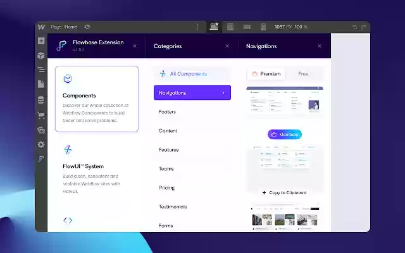Switch to the Free tab

(x=303, y=74)
